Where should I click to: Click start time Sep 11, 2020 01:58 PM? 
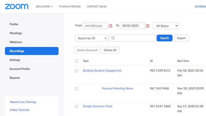(190, 109)
